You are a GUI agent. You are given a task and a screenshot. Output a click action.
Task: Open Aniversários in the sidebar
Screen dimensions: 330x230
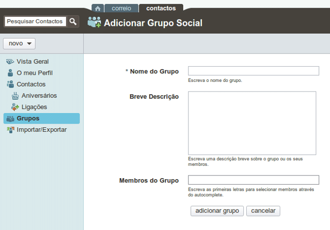coord(39,96)
